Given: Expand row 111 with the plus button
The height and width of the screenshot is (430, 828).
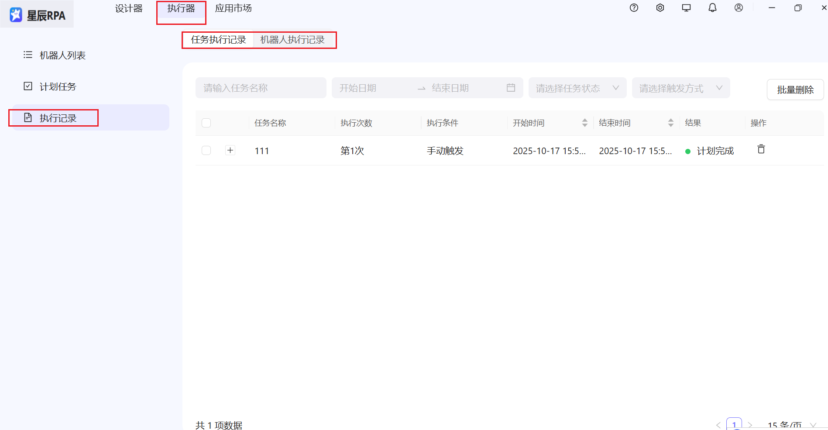Looking at the screenshot, I should (x=230, y=150).
